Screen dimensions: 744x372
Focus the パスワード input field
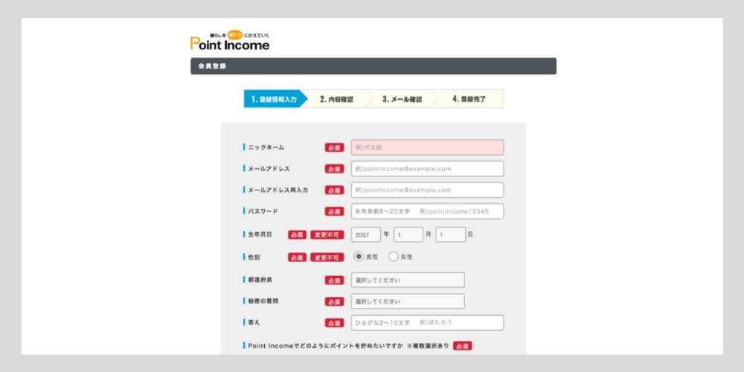pos(428,211)
